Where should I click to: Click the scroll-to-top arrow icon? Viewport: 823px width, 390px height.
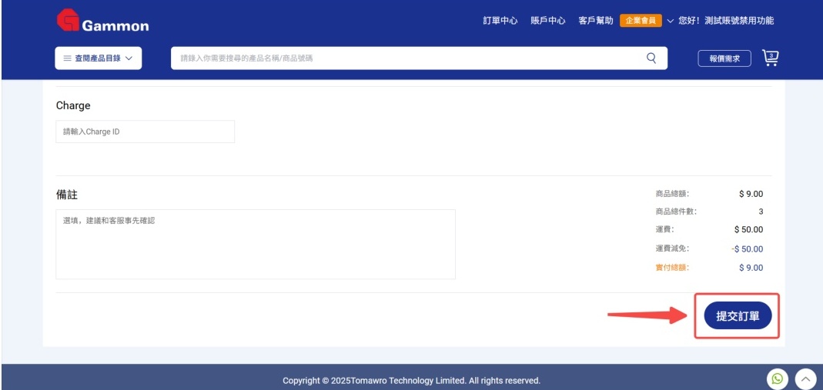click(x=805, y=378)
